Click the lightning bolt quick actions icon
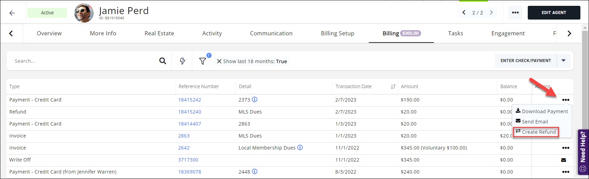 [x=182, y=61]
